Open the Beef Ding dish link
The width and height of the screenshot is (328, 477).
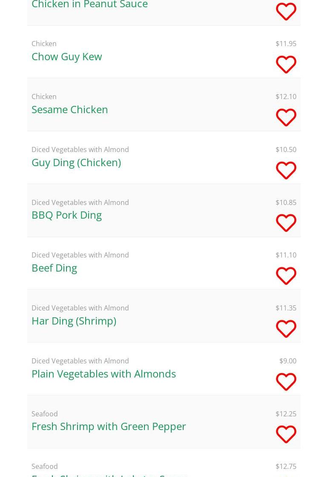(x=54, y=268)
